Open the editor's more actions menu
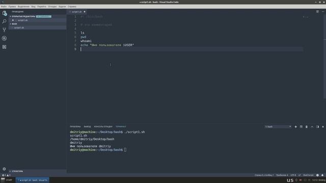The image size is (326, 183). pos(323,12)
